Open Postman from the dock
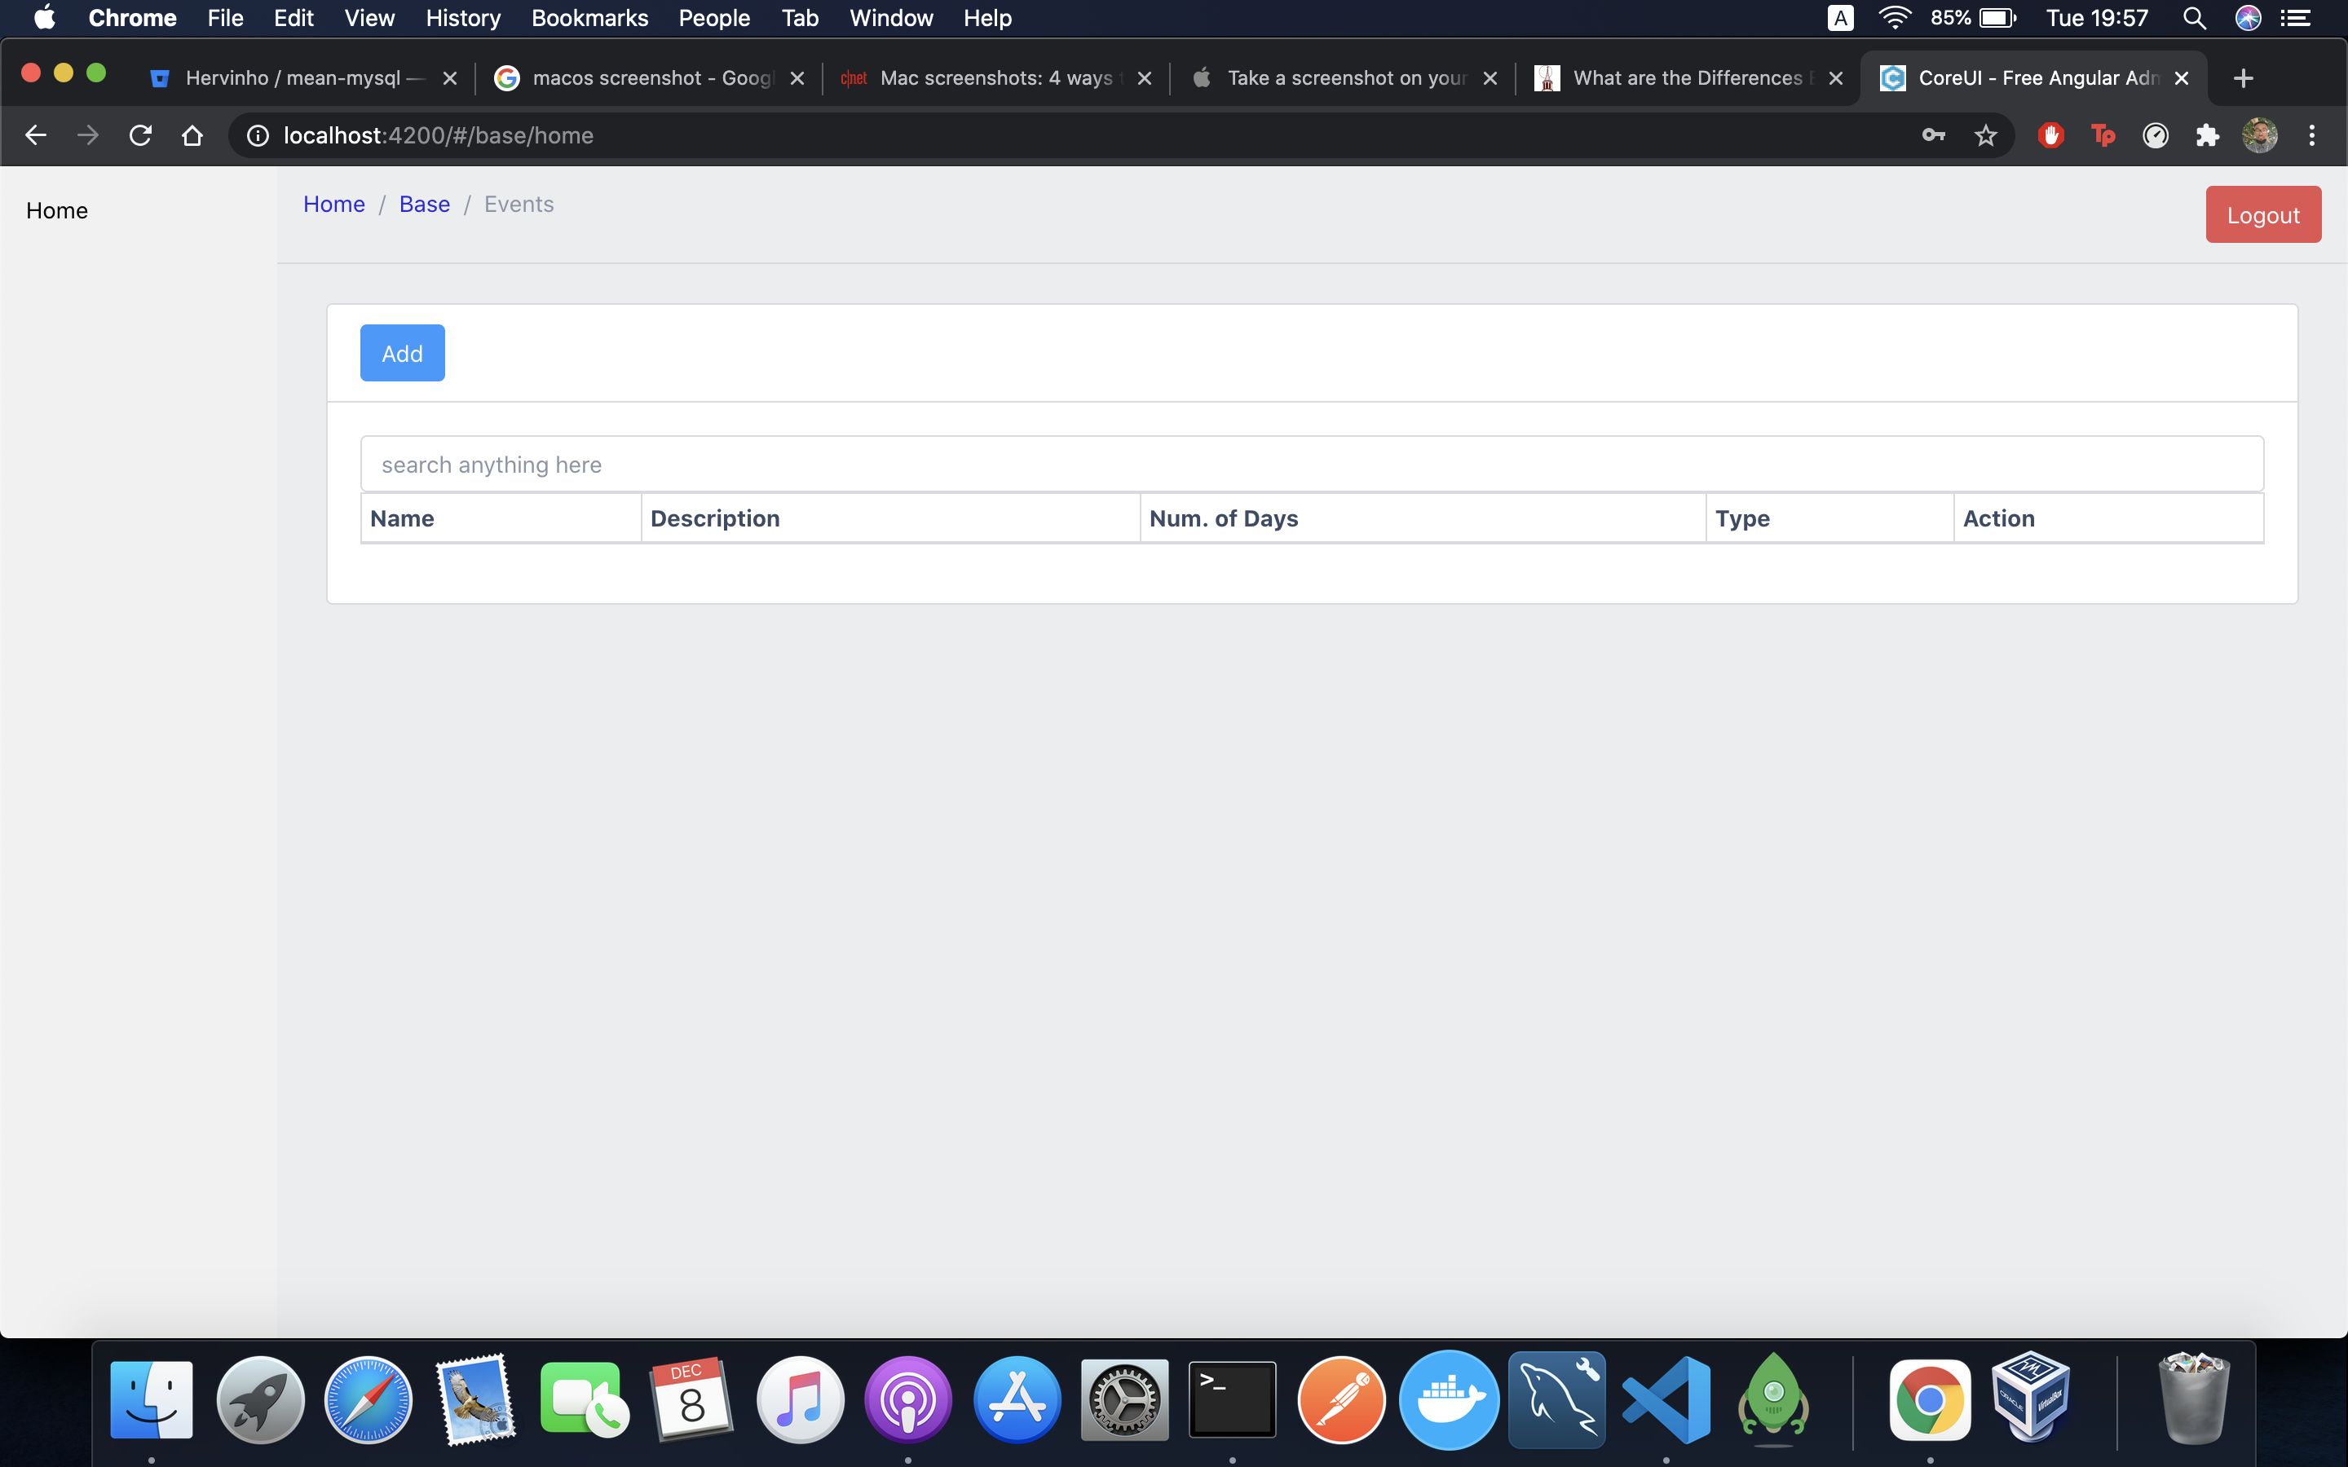 1341,1400
